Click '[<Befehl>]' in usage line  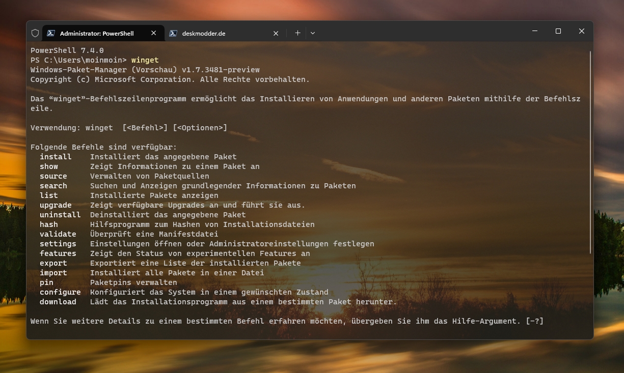coord(145,128)
